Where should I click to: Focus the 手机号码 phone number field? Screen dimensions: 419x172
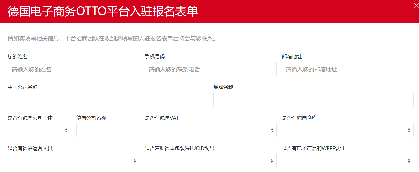pyautogui.click(x=211, y=69)
